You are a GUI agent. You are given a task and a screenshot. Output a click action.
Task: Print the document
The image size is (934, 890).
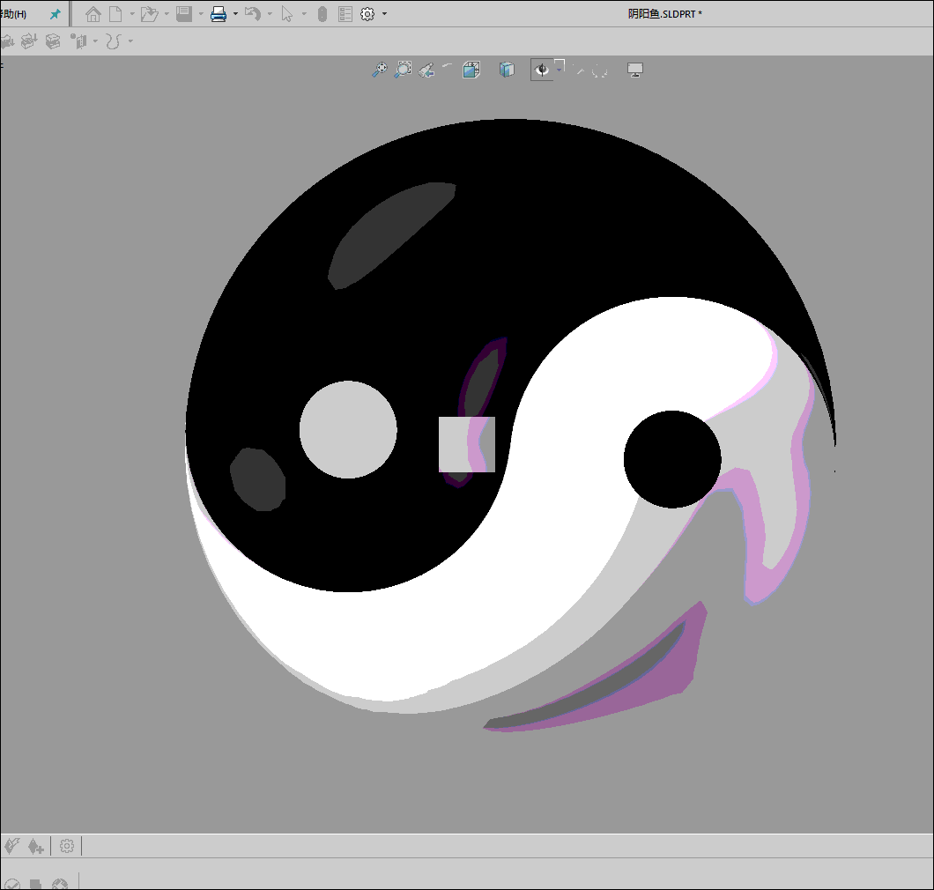tap(219, 14)
